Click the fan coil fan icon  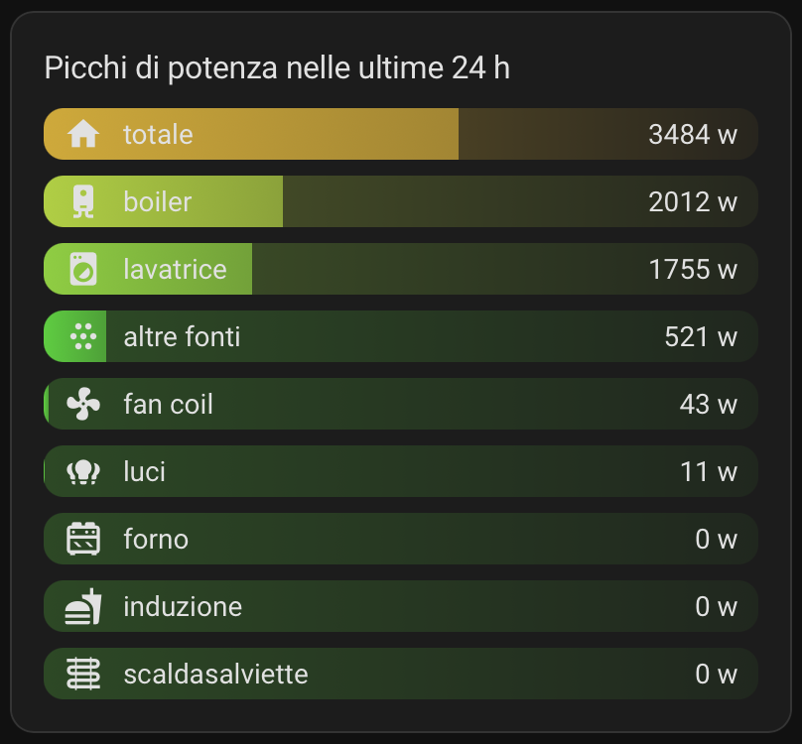point(83,404)
